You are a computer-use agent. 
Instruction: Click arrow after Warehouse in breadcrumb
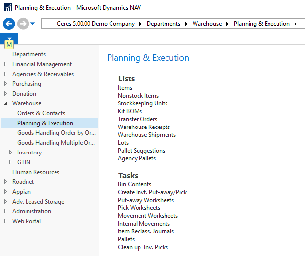point(227,24)
